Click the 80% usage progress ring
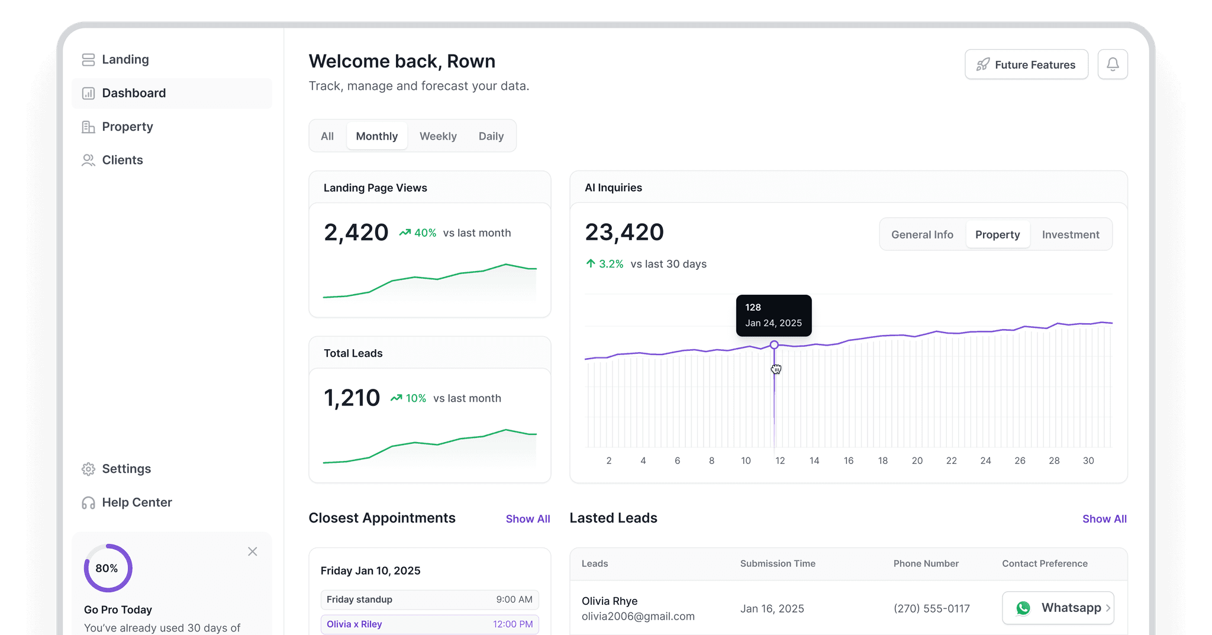This screenshot has height=635, width=1212. pos(107,568)
